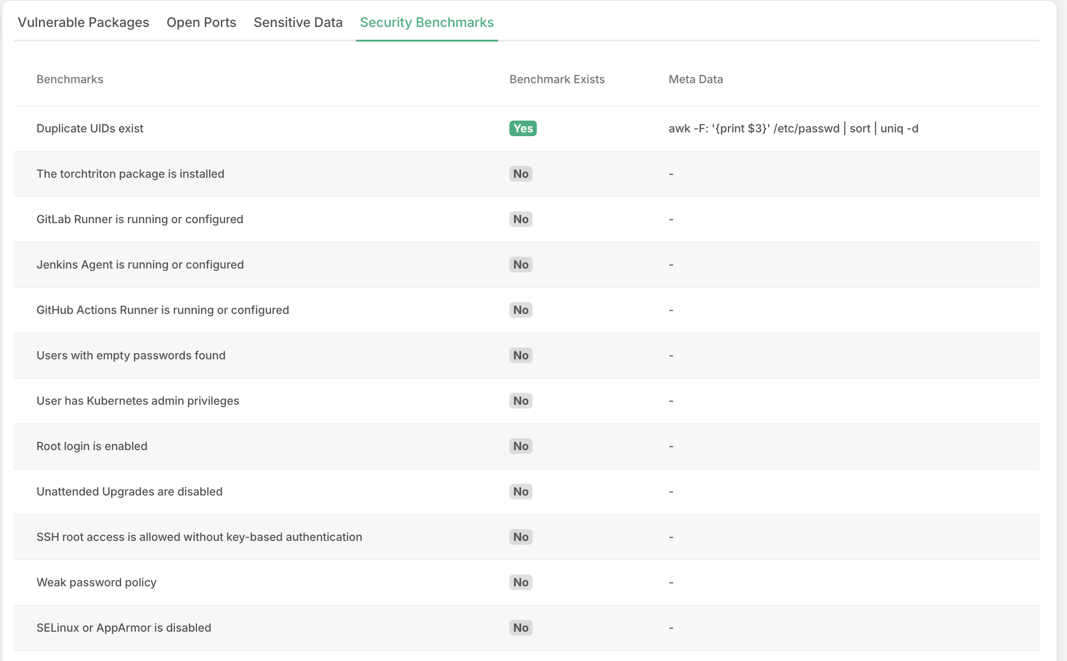Click No badge for Root login

pyautogui.click(x=521, y=446)
